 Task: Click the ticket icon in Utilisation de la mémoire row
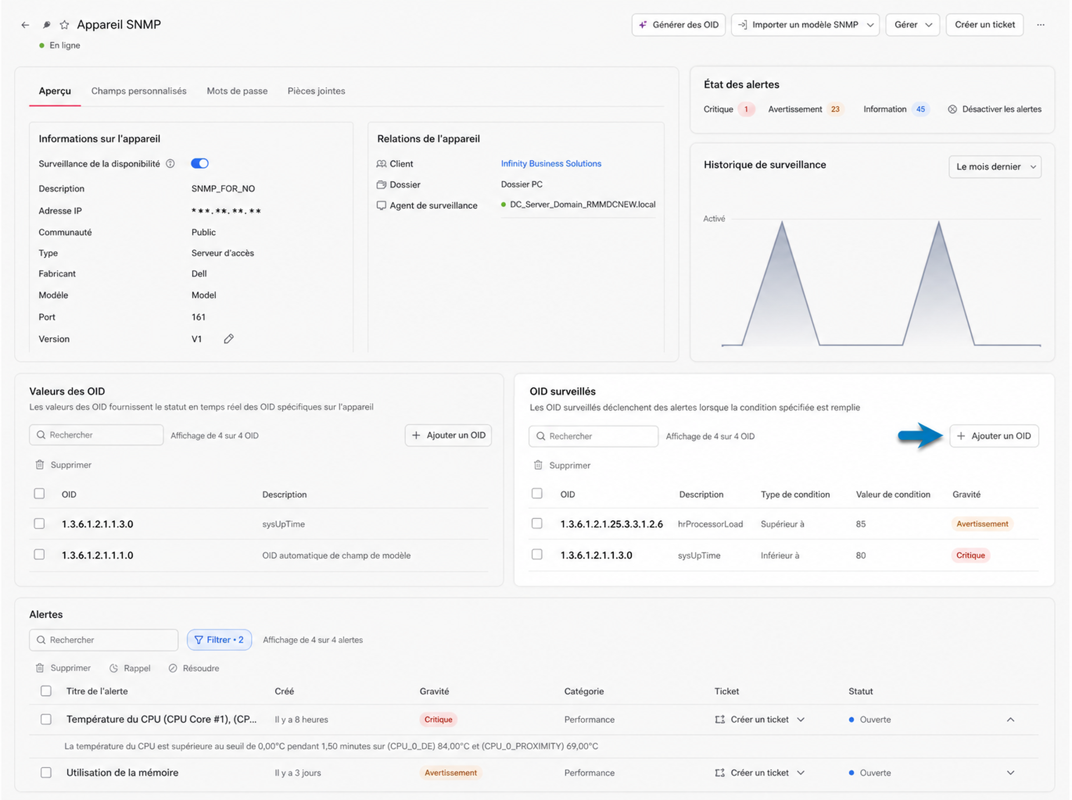coord(720,773)
